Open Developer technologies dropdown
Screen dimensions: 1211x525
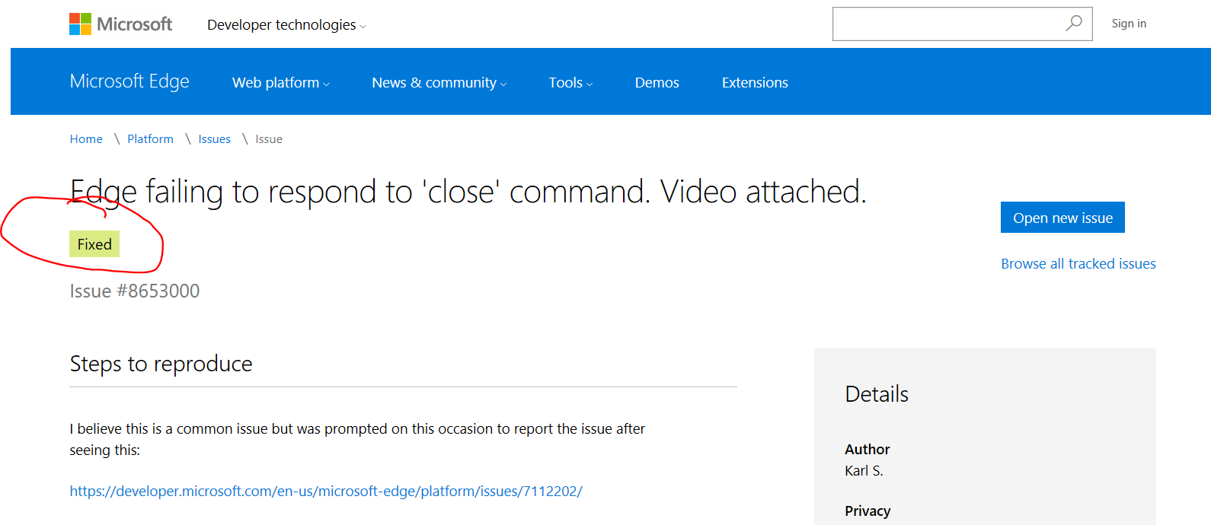(286, 25)
